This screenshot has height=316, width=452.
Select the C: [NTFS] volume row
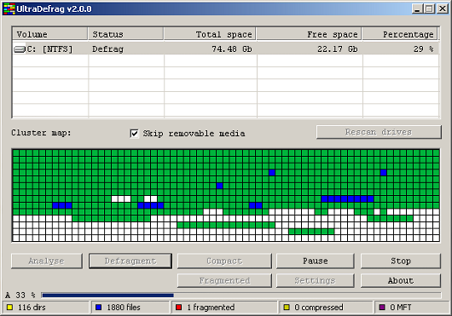coord(226,49)
